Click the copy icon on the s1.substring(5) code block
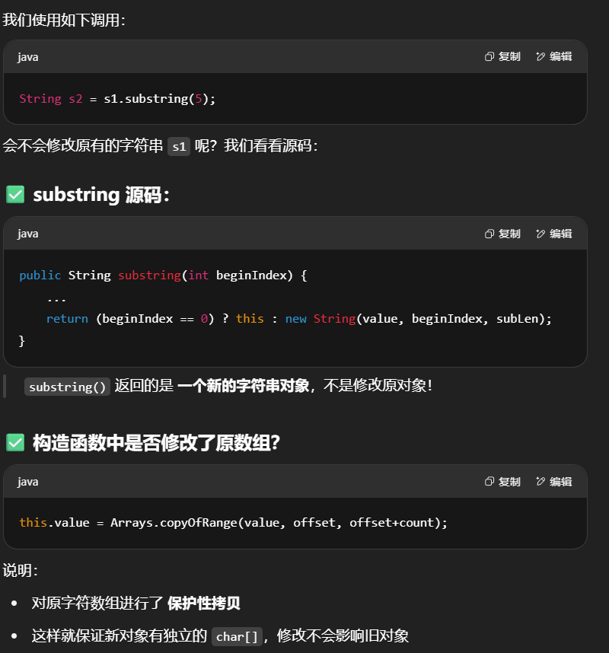The image size is (609, 653). click(x=490, y=57)
